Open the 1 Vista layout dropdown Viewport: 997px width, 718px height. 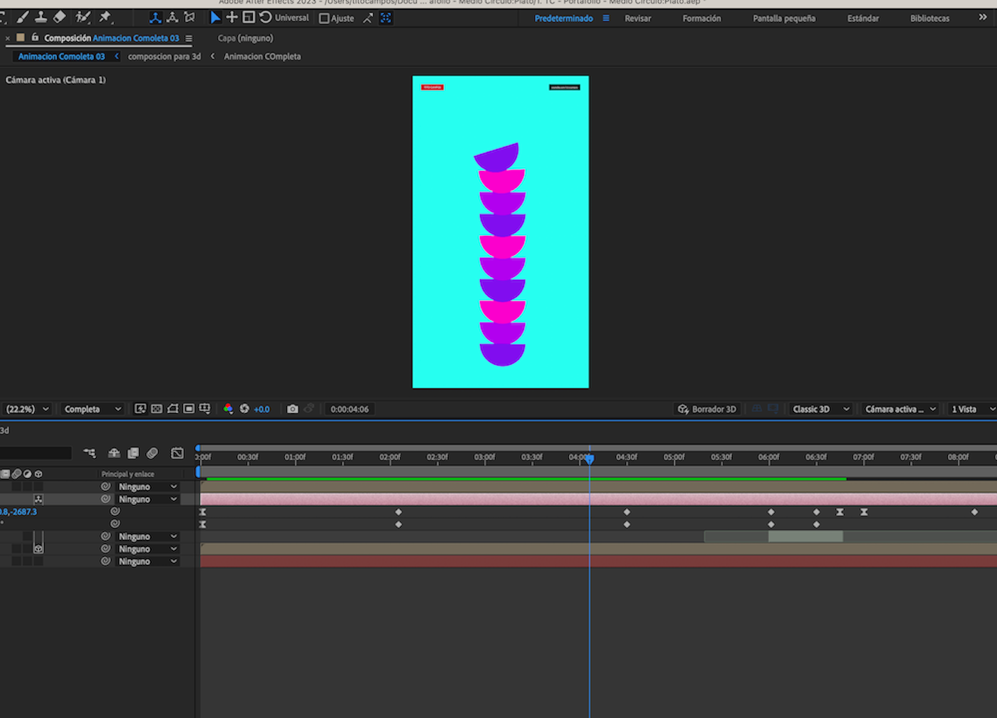click(973, 409)
